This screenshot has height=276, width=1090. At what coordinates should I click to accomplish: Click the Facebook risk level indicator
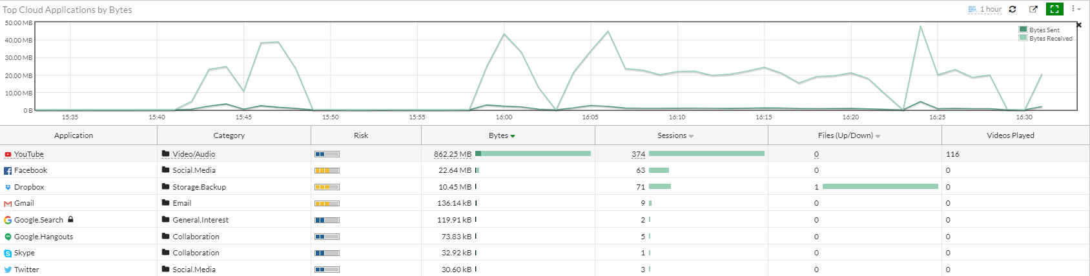pyautogui.click(x=327, y=171)
